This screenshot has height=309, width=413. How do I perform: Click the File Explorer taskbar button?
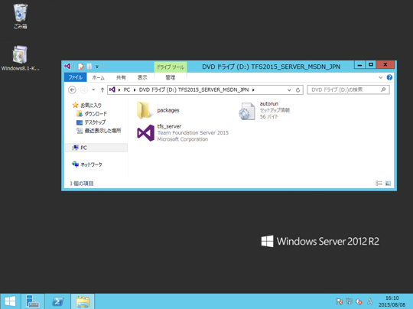pos(83,301)
